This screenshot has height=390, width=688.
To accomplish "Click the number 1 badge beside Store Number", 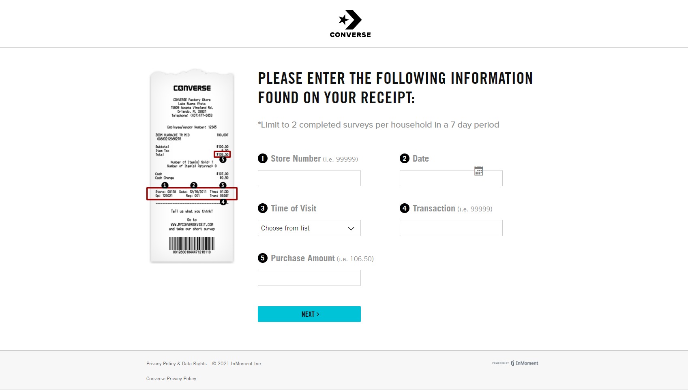I will pos(263,158).
